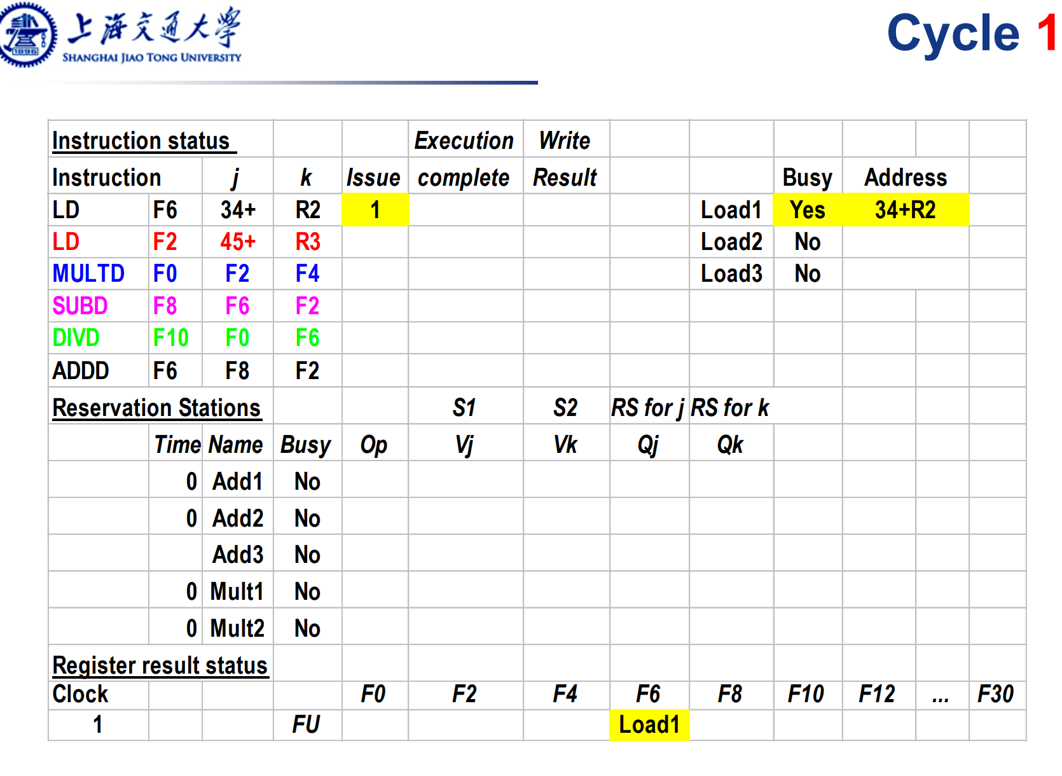Click the magenta 'F8' destination in SUBD row
The width and height of the screenshot is (1062, 776).
pyautogui.click(x=165, y=306)
